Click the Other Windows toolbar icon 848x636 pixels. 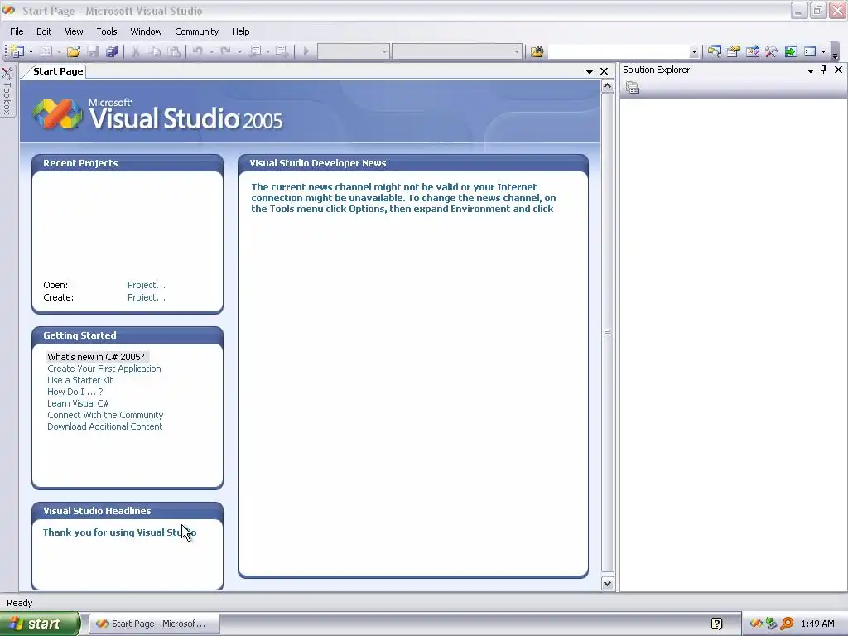coord(810,51)
